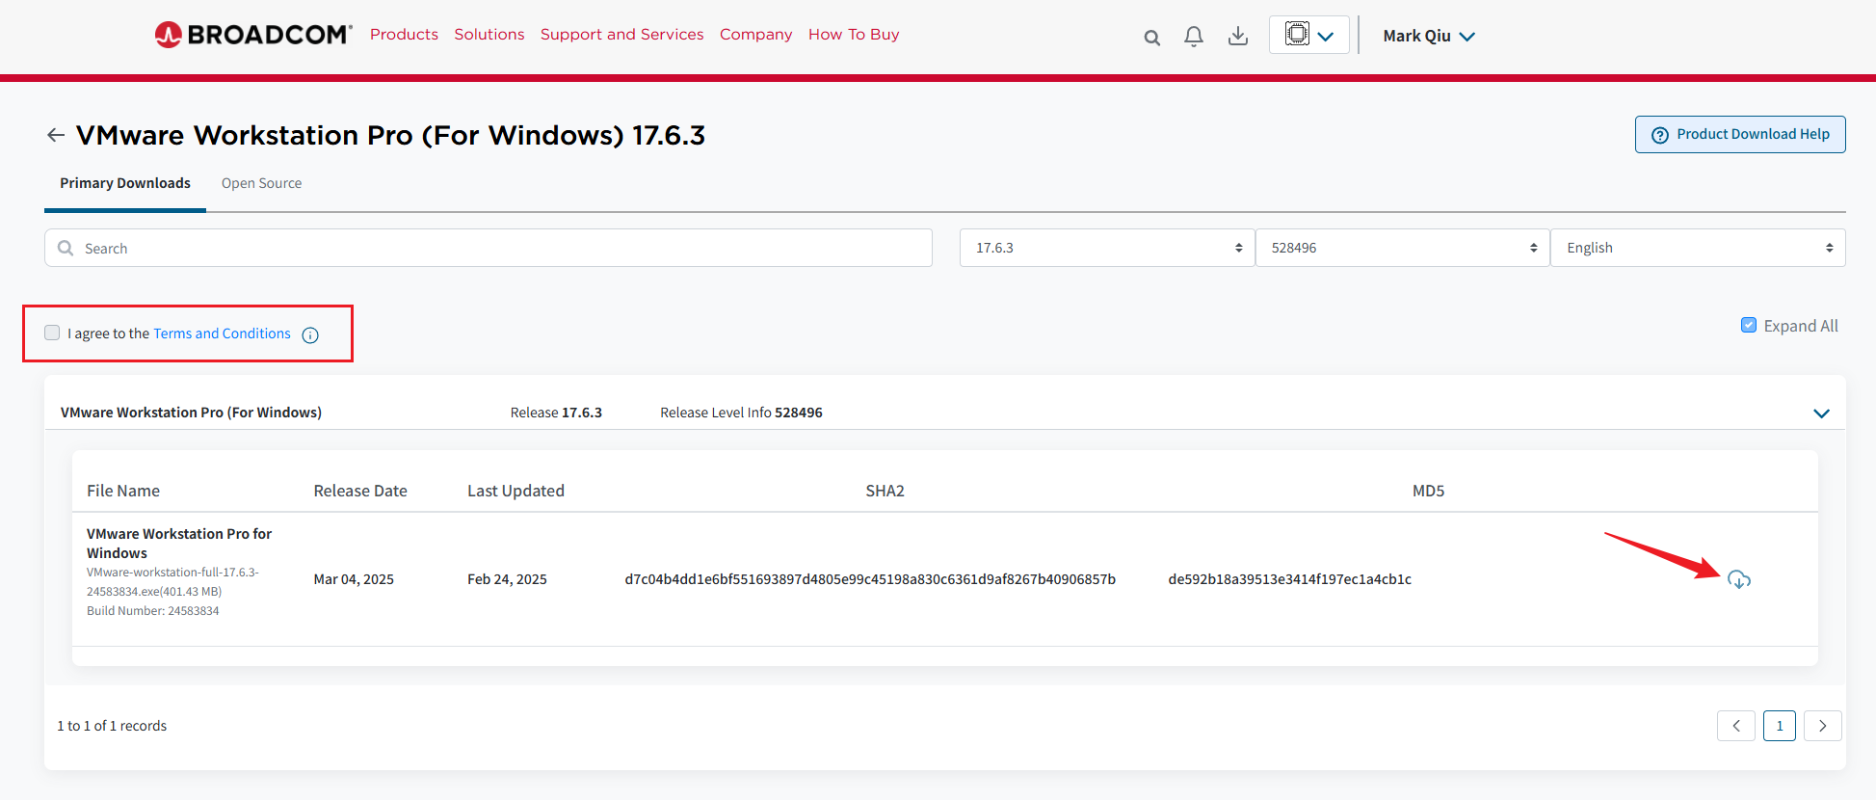Open the portal switcher chip icon dropdown
1876x800 pixels.
coord(1309,35)
